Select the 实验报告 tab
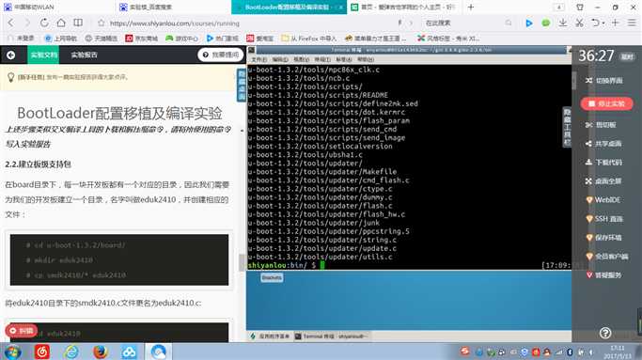 pyautogui.click(x=84, y=55)
